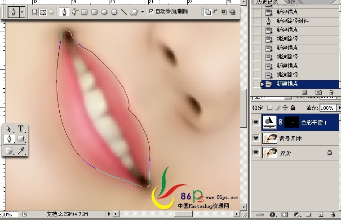The height and width of the screenshot is (220, 341).
Task: Open the 填充 slider arrow
Action: point(339,108)
